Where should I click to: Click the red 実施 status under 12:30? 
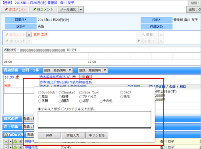[x=7, y=86]
